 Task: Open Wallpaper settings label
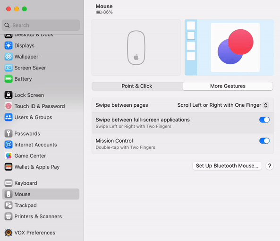(26, 57)
